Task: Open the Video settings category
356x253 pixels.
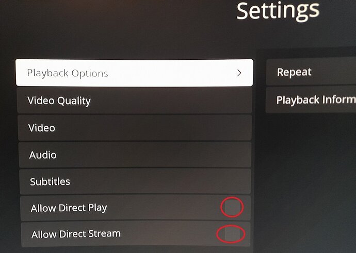Action: (x=135, y=128)
